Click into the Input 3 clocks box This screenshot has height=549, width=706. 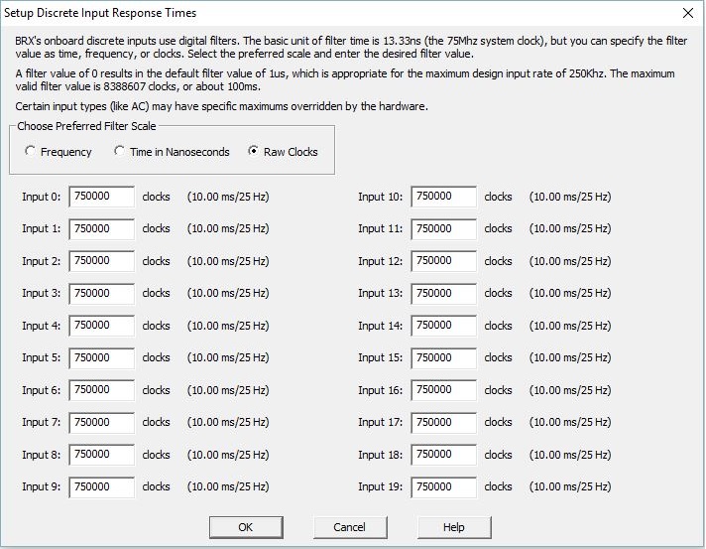tap(101, 294)
